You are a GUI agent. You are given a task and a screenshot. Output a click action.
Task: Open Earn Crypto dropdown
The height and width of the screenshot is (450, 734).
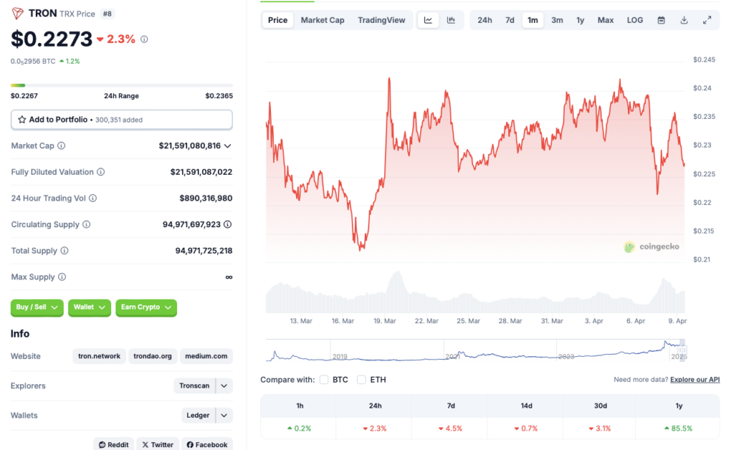tap(146, 307)
